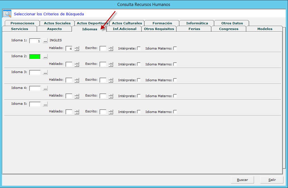Open language lookup for Idioma 5
Image resolution: width=288 pixels, height=188 pixels.
click(x=45, y=104)
